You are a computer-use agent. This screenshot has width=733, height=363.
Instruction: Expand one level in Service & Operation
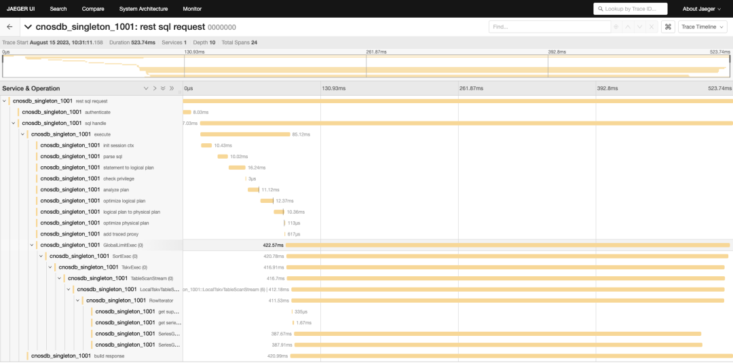pos(146,88)
